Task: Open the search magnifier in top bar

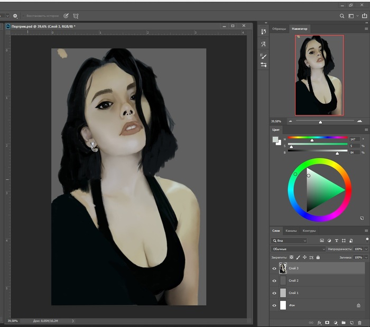Action: point(343,16)
